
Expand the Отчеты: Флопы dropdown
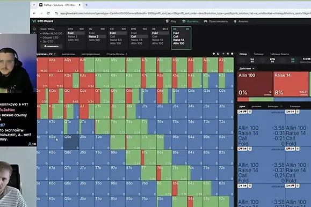[117, 54]
